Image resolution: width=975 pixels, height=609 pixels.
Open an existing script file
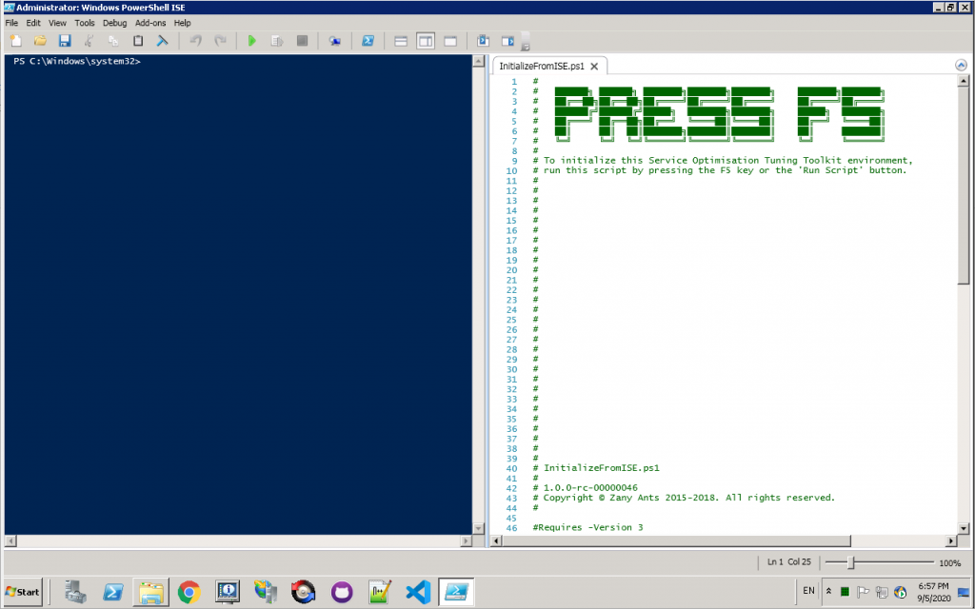click(x=40, y=41)
